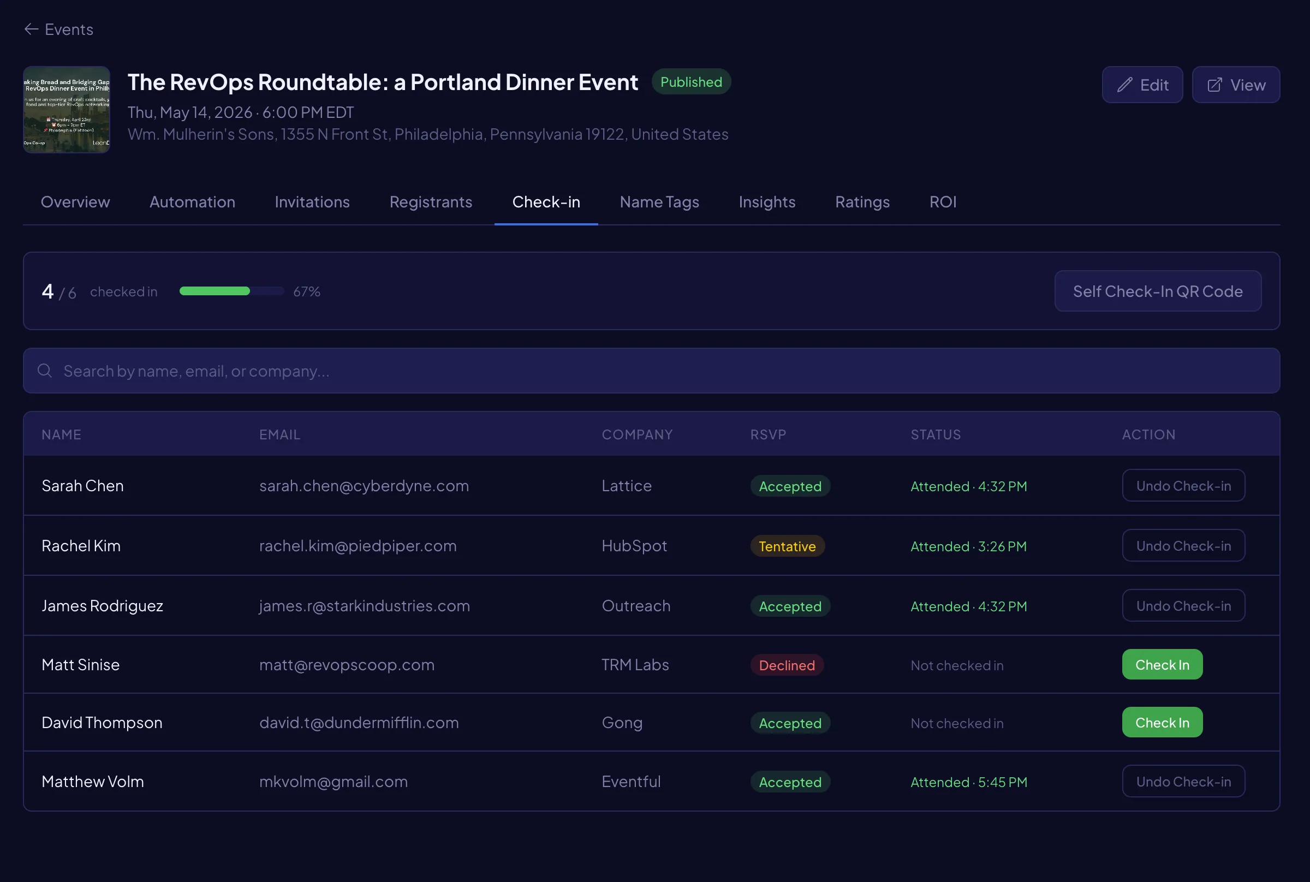Open Self Check-In QR Code

tap(1157, 291)
